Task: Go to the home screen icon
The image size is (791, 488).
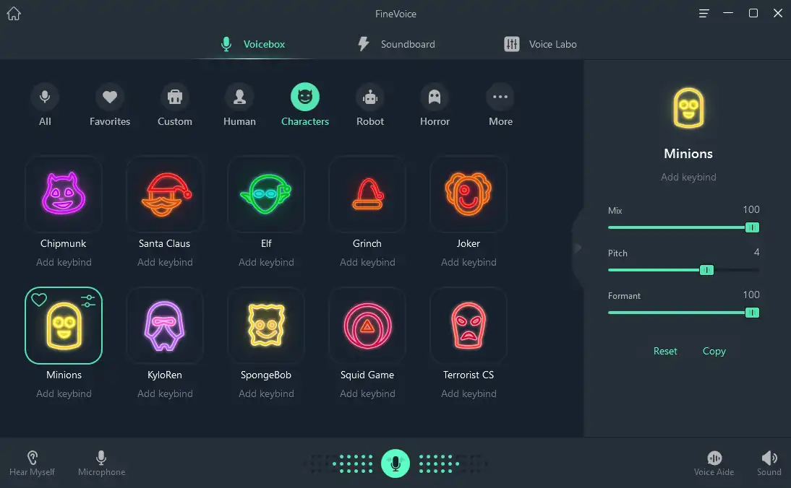Action: click(14, 14)
